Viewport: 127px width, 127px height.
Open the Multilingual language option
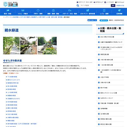[x=120, y=2]
